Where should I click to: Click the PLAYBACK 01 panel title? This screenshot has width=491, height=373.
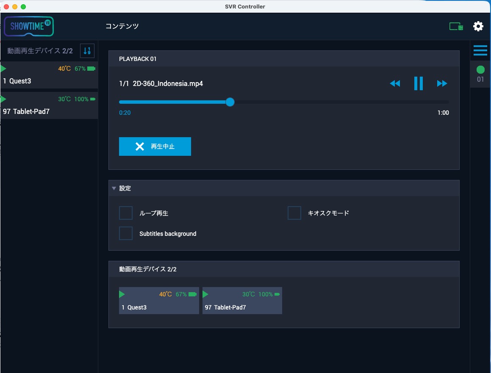tap(138, 59)
